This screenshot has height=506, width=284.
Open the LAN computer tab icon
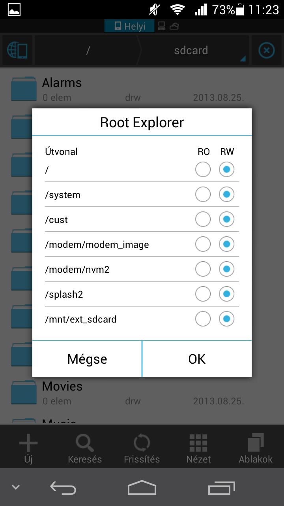coord(161,26)
